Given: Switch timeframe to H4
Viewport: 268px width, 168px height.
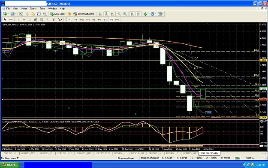Looking at the screenshot, I should 99,20.
